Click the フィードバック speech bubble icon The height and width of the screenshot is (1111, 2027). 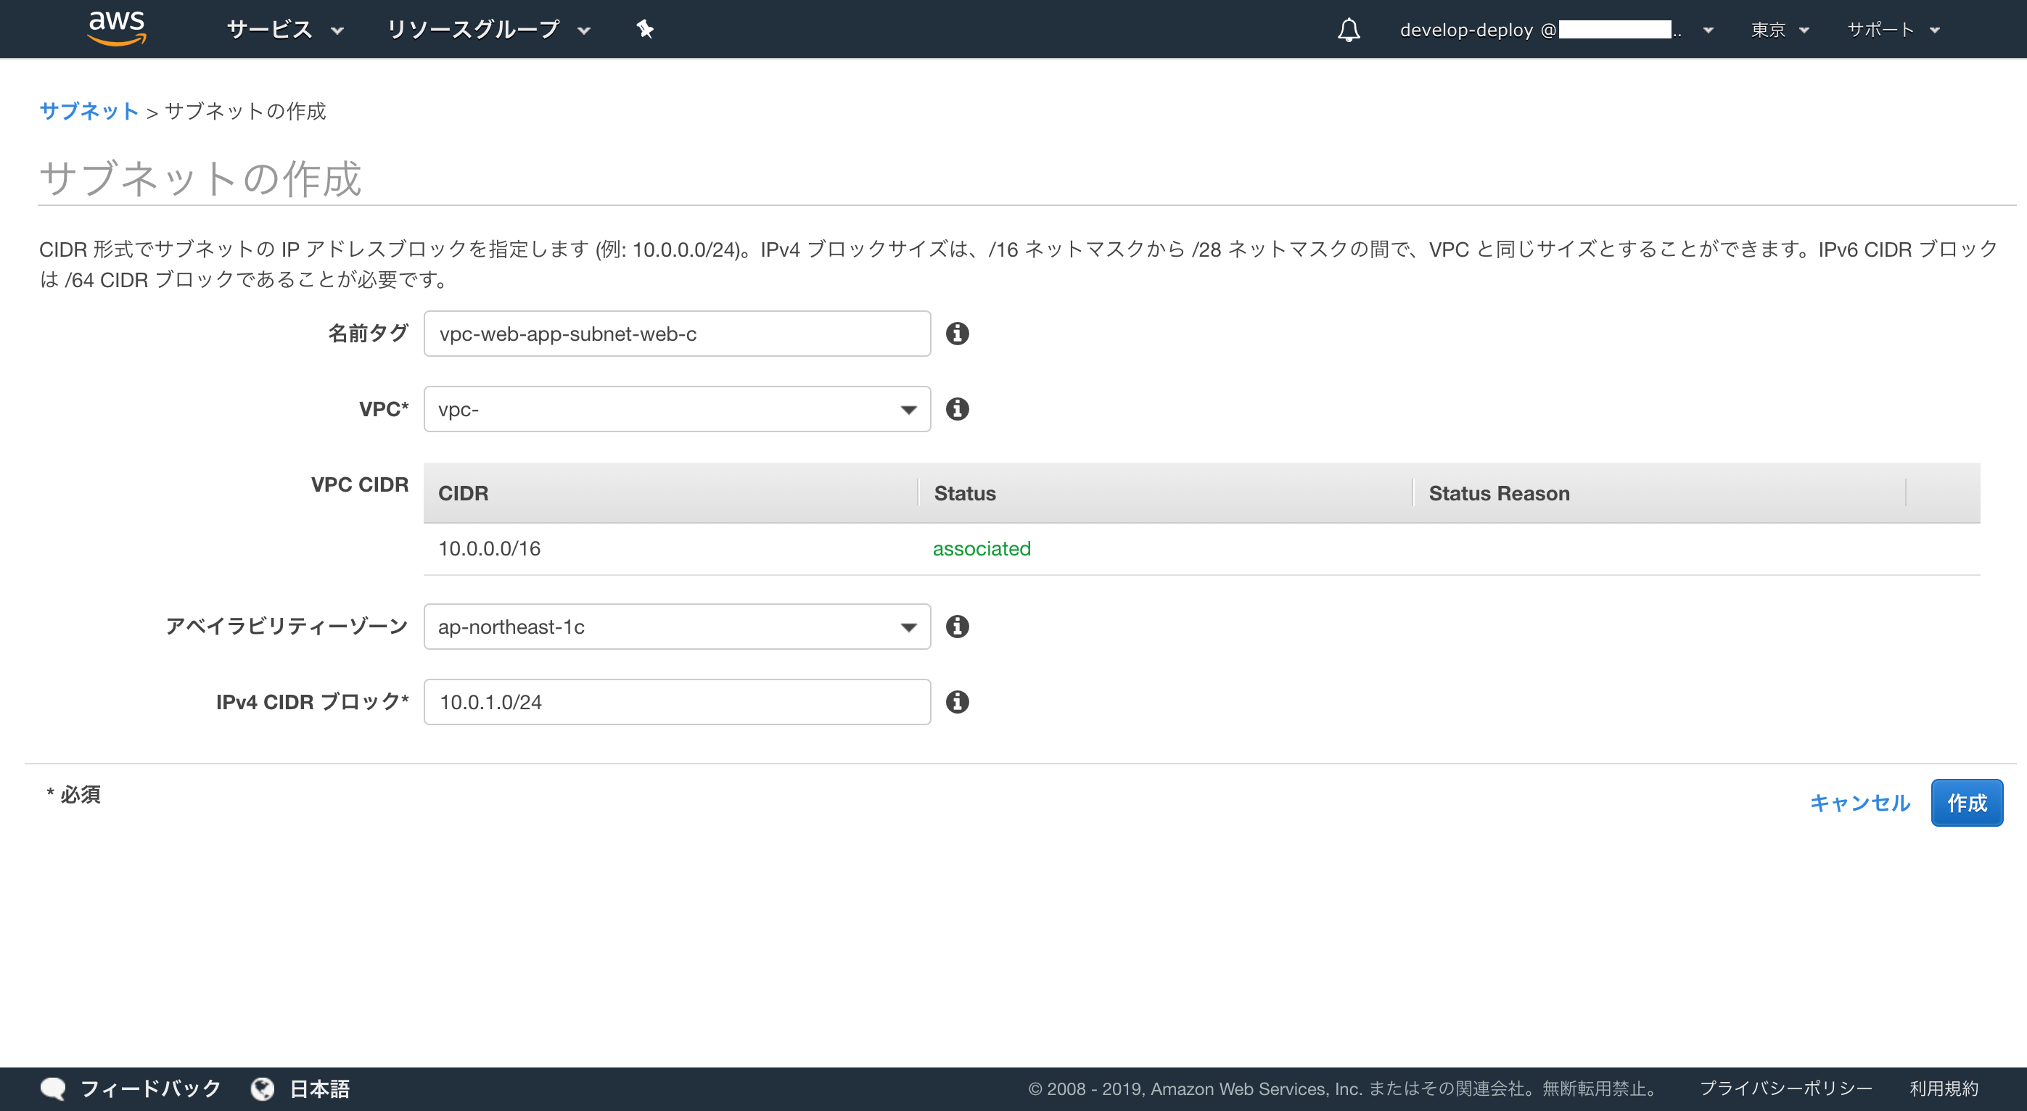click(54, 1089)
